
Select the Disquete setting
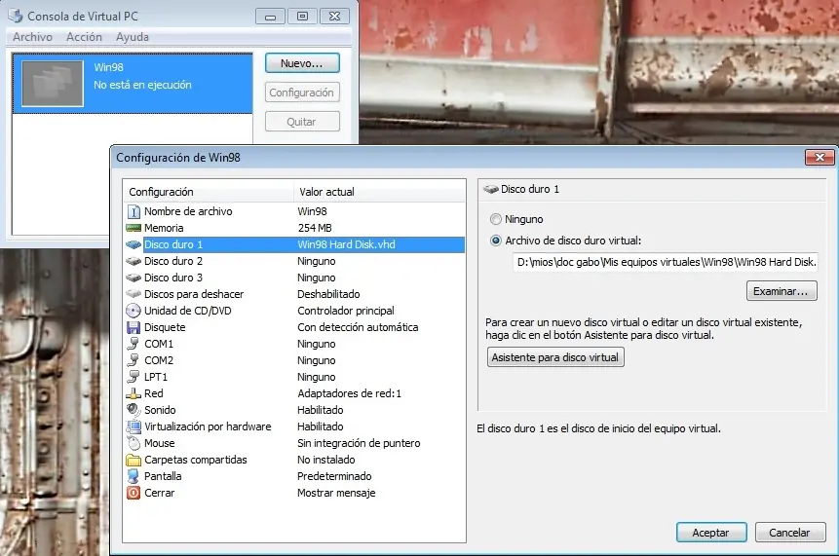pos(294,327)
